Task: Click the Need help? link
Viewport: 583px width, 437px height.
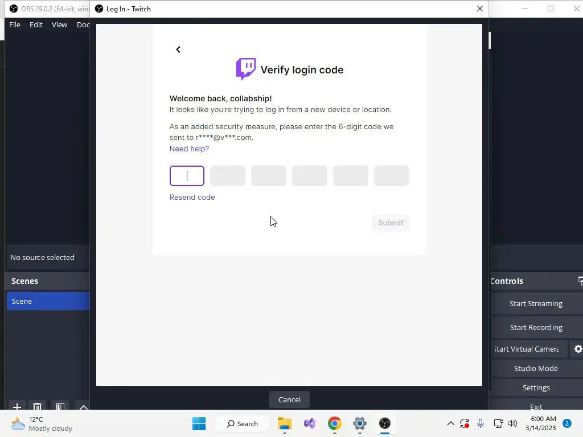Action: point(189,149)
